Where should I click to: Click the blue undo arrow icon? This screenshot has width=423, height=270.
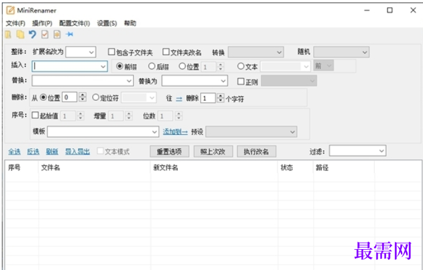point(33,34)
